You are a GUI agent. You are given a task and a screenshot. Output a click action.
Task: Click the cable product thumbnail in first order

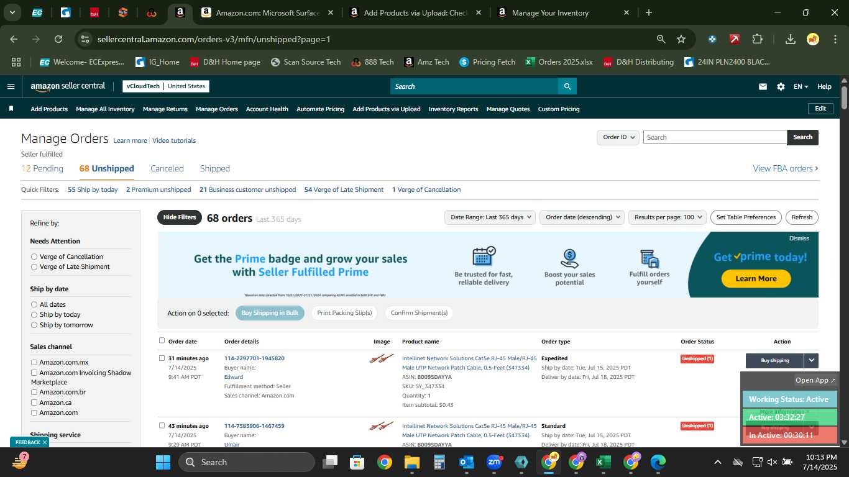point(382,358)
